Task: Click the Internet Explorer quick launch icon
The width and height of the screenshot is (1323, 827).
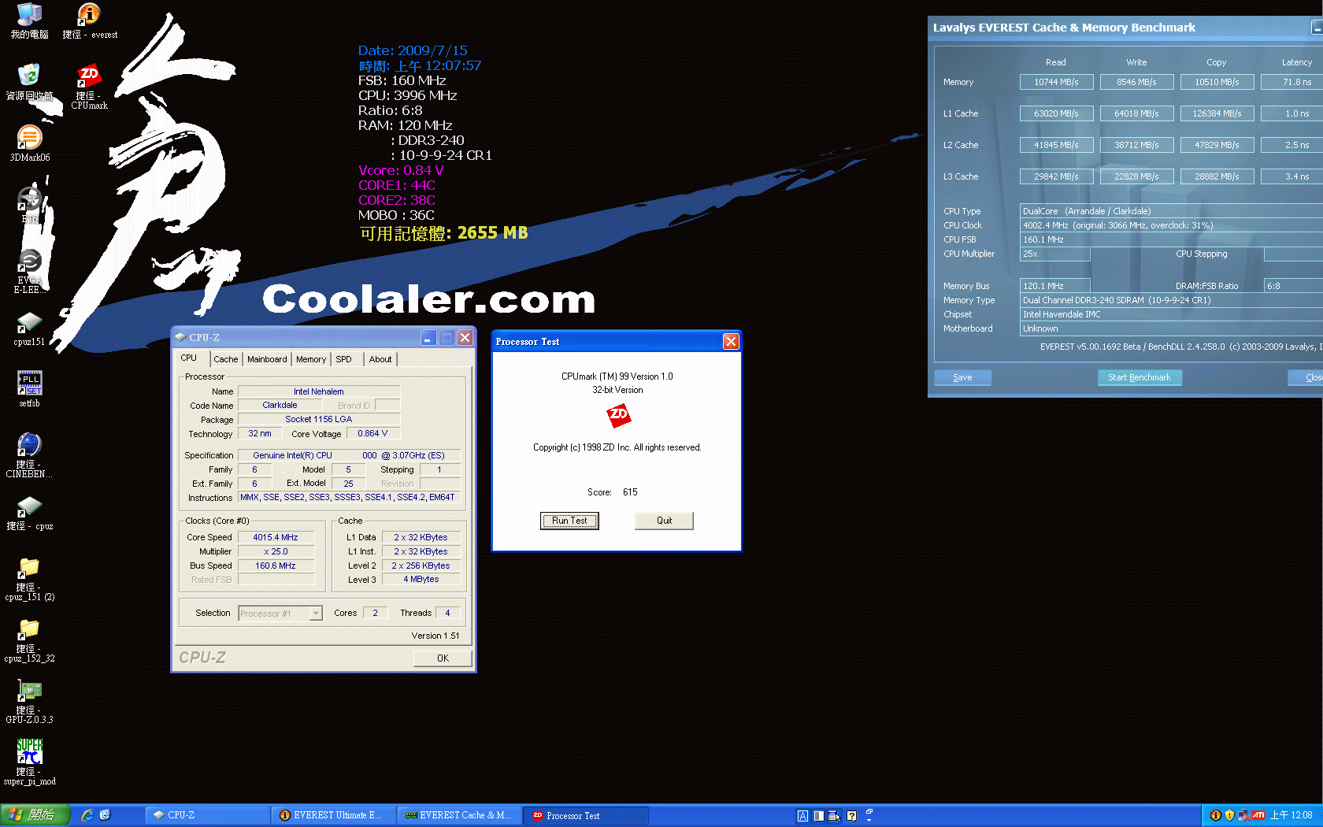Action: click(x=87, y=815)
